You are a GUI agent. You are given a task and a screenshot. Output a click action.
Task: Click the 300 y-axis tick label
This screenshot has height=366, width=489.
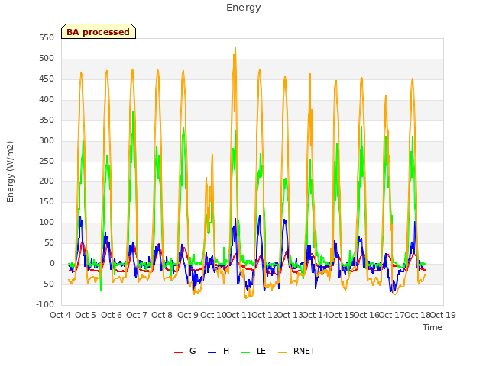47,140
